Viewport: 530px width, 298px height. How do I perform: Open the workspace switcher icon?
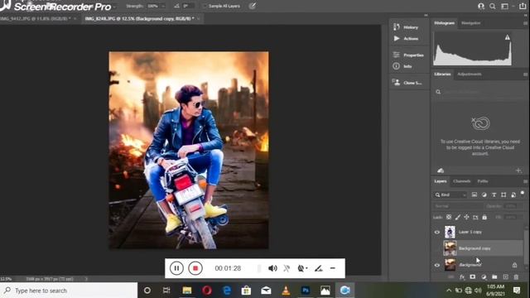point(504,6)
